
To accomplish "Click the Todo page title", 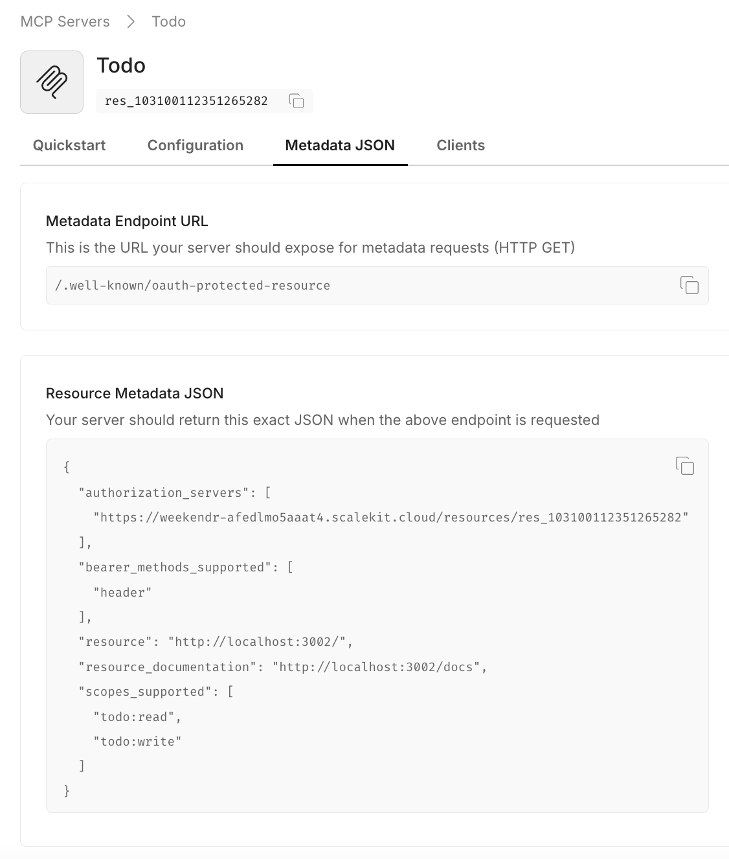I will pos(121,65).
